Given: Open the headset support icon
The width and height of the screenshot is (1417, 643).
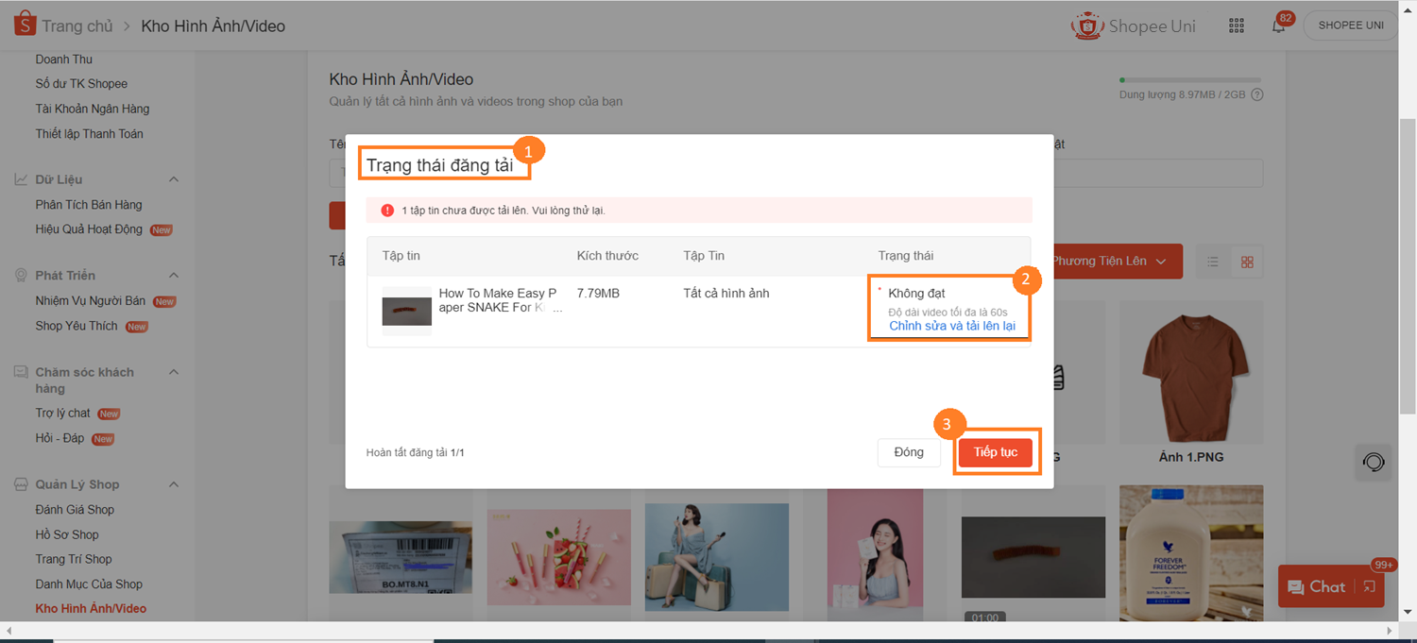Looking at the screenshot, I should pyautogui.click(x=1374, y=462).
